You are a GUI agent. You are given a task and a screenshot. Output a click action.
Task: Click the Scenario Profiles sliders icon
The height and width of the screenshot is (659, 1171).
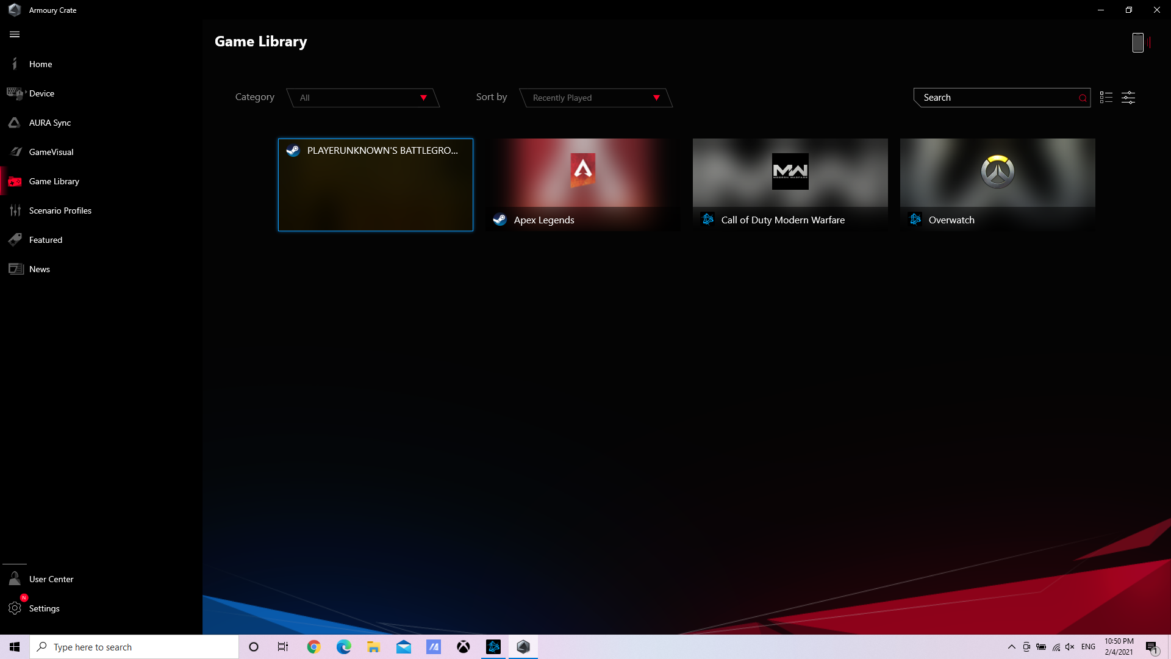coord(15,211)
